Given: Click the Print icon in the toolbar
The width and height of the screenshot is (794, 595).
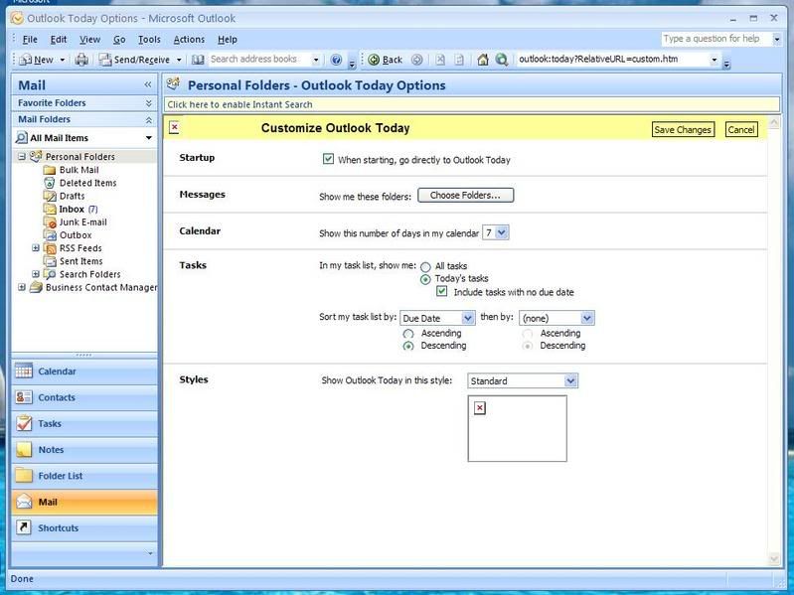Looking at the screenshot, I should pos(81,60).
